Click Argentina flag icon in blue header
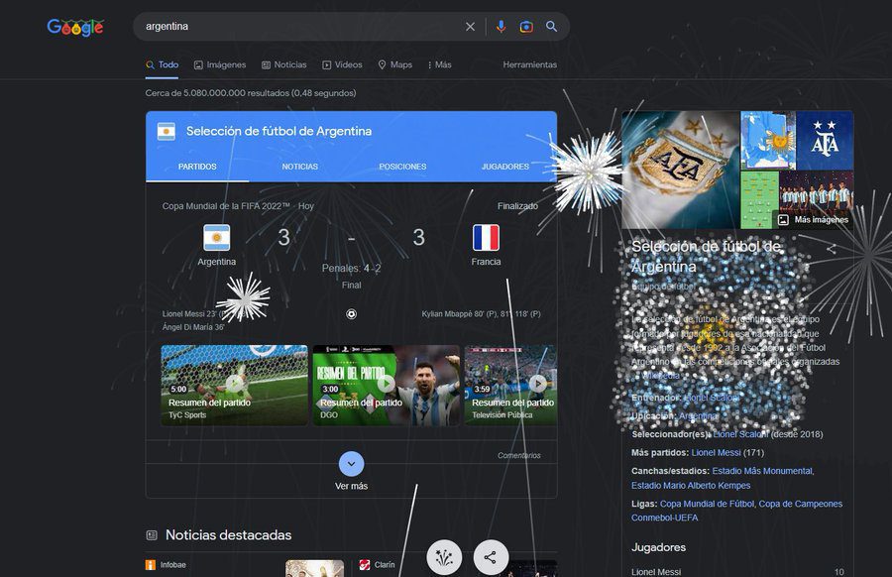892x577 pixels. click(167, 132)
